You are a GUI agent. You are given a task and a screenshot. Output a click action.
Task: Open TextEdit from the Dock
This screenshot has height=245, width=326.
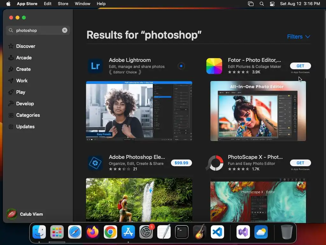tap(164, 232)
